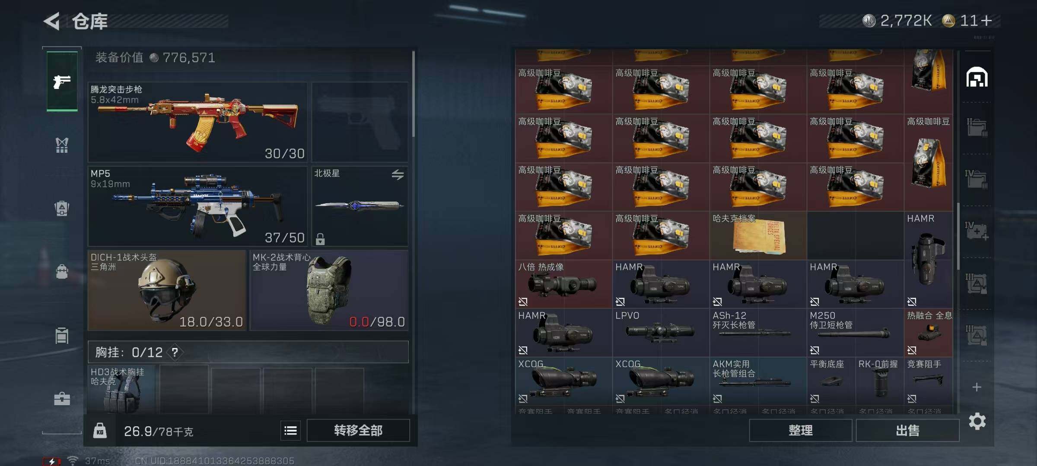Viewport: 1037px width, 466px height.
Task: Select the weapons pistol tab icon
Action: point(62,81)
